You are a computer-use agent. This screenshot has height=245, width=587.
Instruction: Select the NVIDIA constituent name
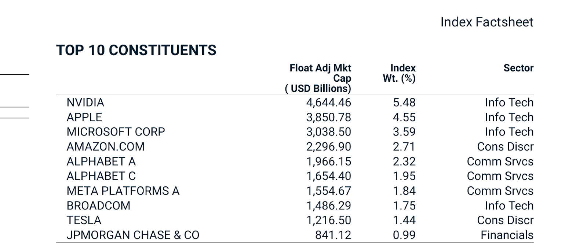tap(85, 103)
